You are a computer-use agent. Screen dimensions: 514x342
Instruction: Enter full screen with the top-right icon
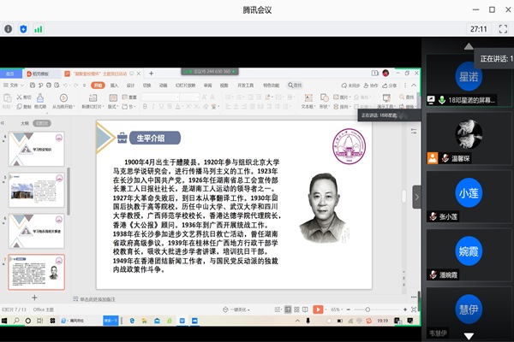coord(503,29)
